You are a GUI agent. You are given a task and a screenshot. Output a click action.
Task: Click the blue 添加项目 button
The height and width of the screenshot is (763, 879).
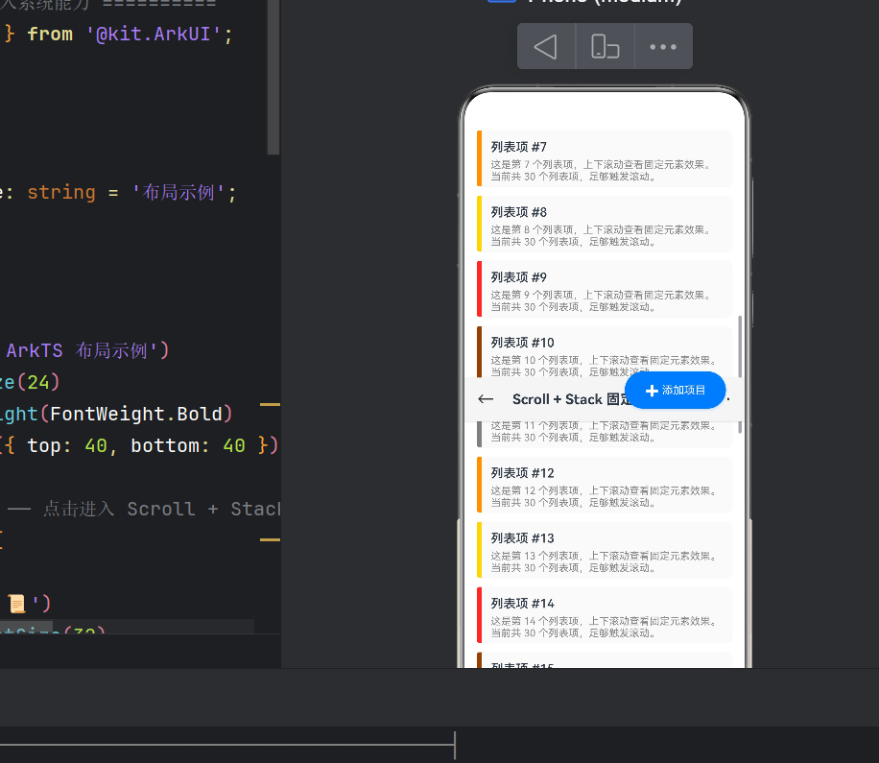click(675, 391)
